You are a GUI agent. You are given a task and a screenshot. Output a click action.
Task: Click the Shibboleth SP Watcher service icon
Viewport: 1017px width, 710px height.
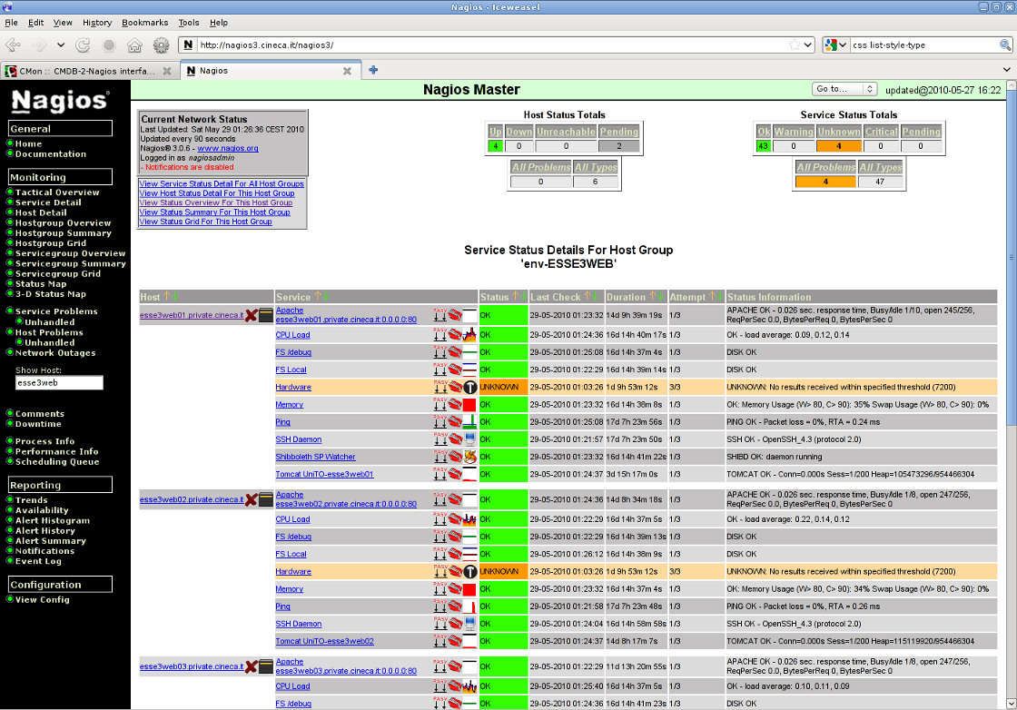[x=469, y=457]
